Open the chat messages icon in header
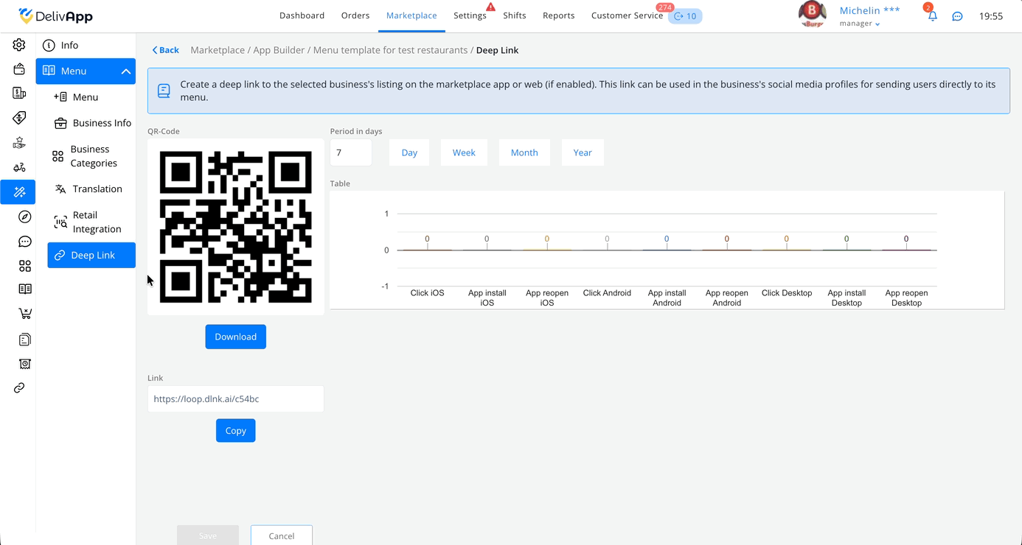Image resolution: width=1022 pixels, height=545 pixels. click(957, 16)
